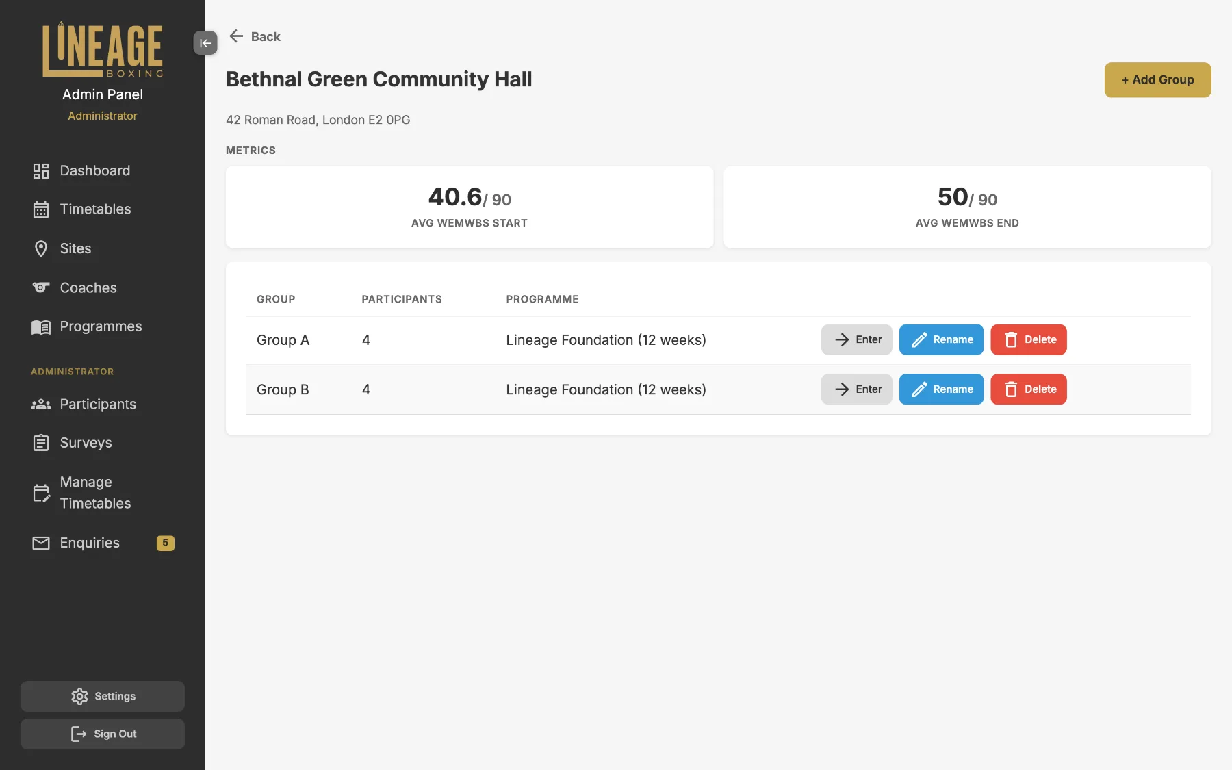
Task: Click the Enquiries badge showing 5
Action: click(x=166, y=543)
